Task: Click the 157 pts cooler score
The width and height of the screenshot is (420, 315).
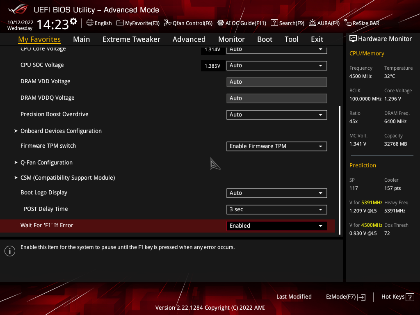Action: pos(393,188)
